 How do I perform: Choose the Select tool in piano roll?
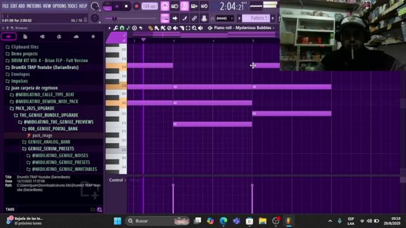[188, 28]
